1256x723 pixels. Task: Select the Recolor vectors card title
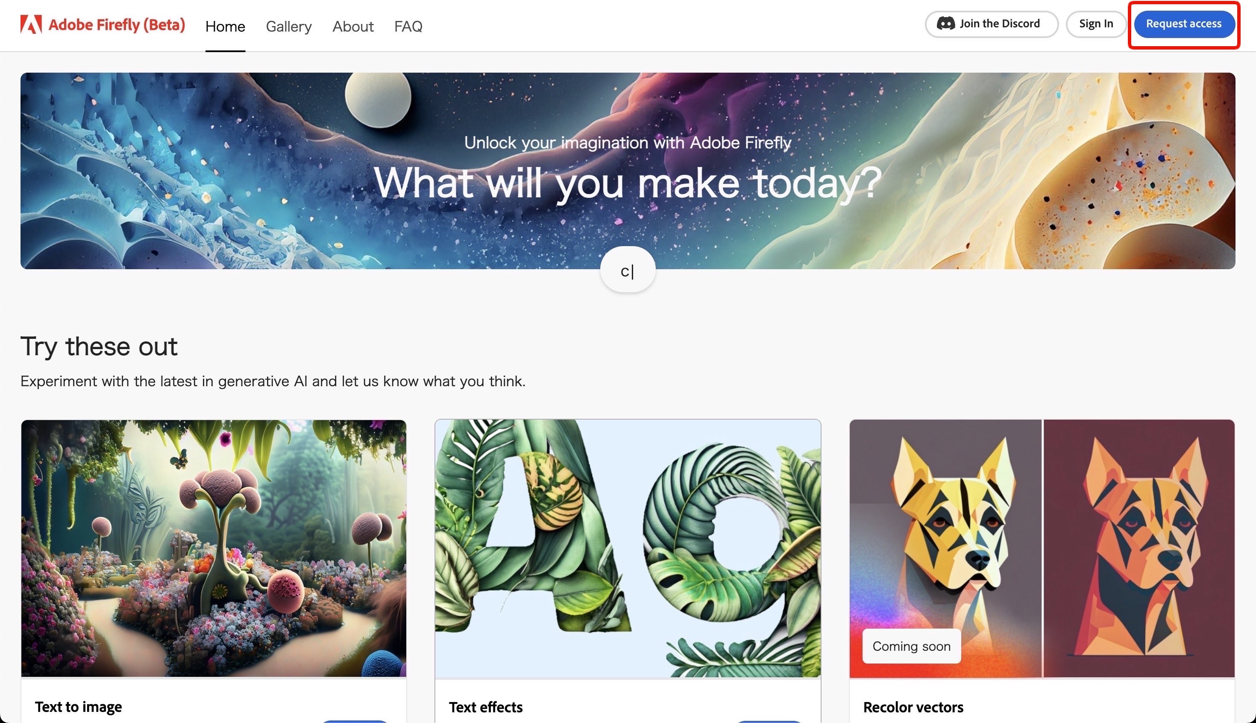pyautogui.click(x=913, y=707)
